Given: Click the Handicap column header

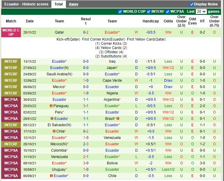Looking at the screenshot, I should coord(151,21).
